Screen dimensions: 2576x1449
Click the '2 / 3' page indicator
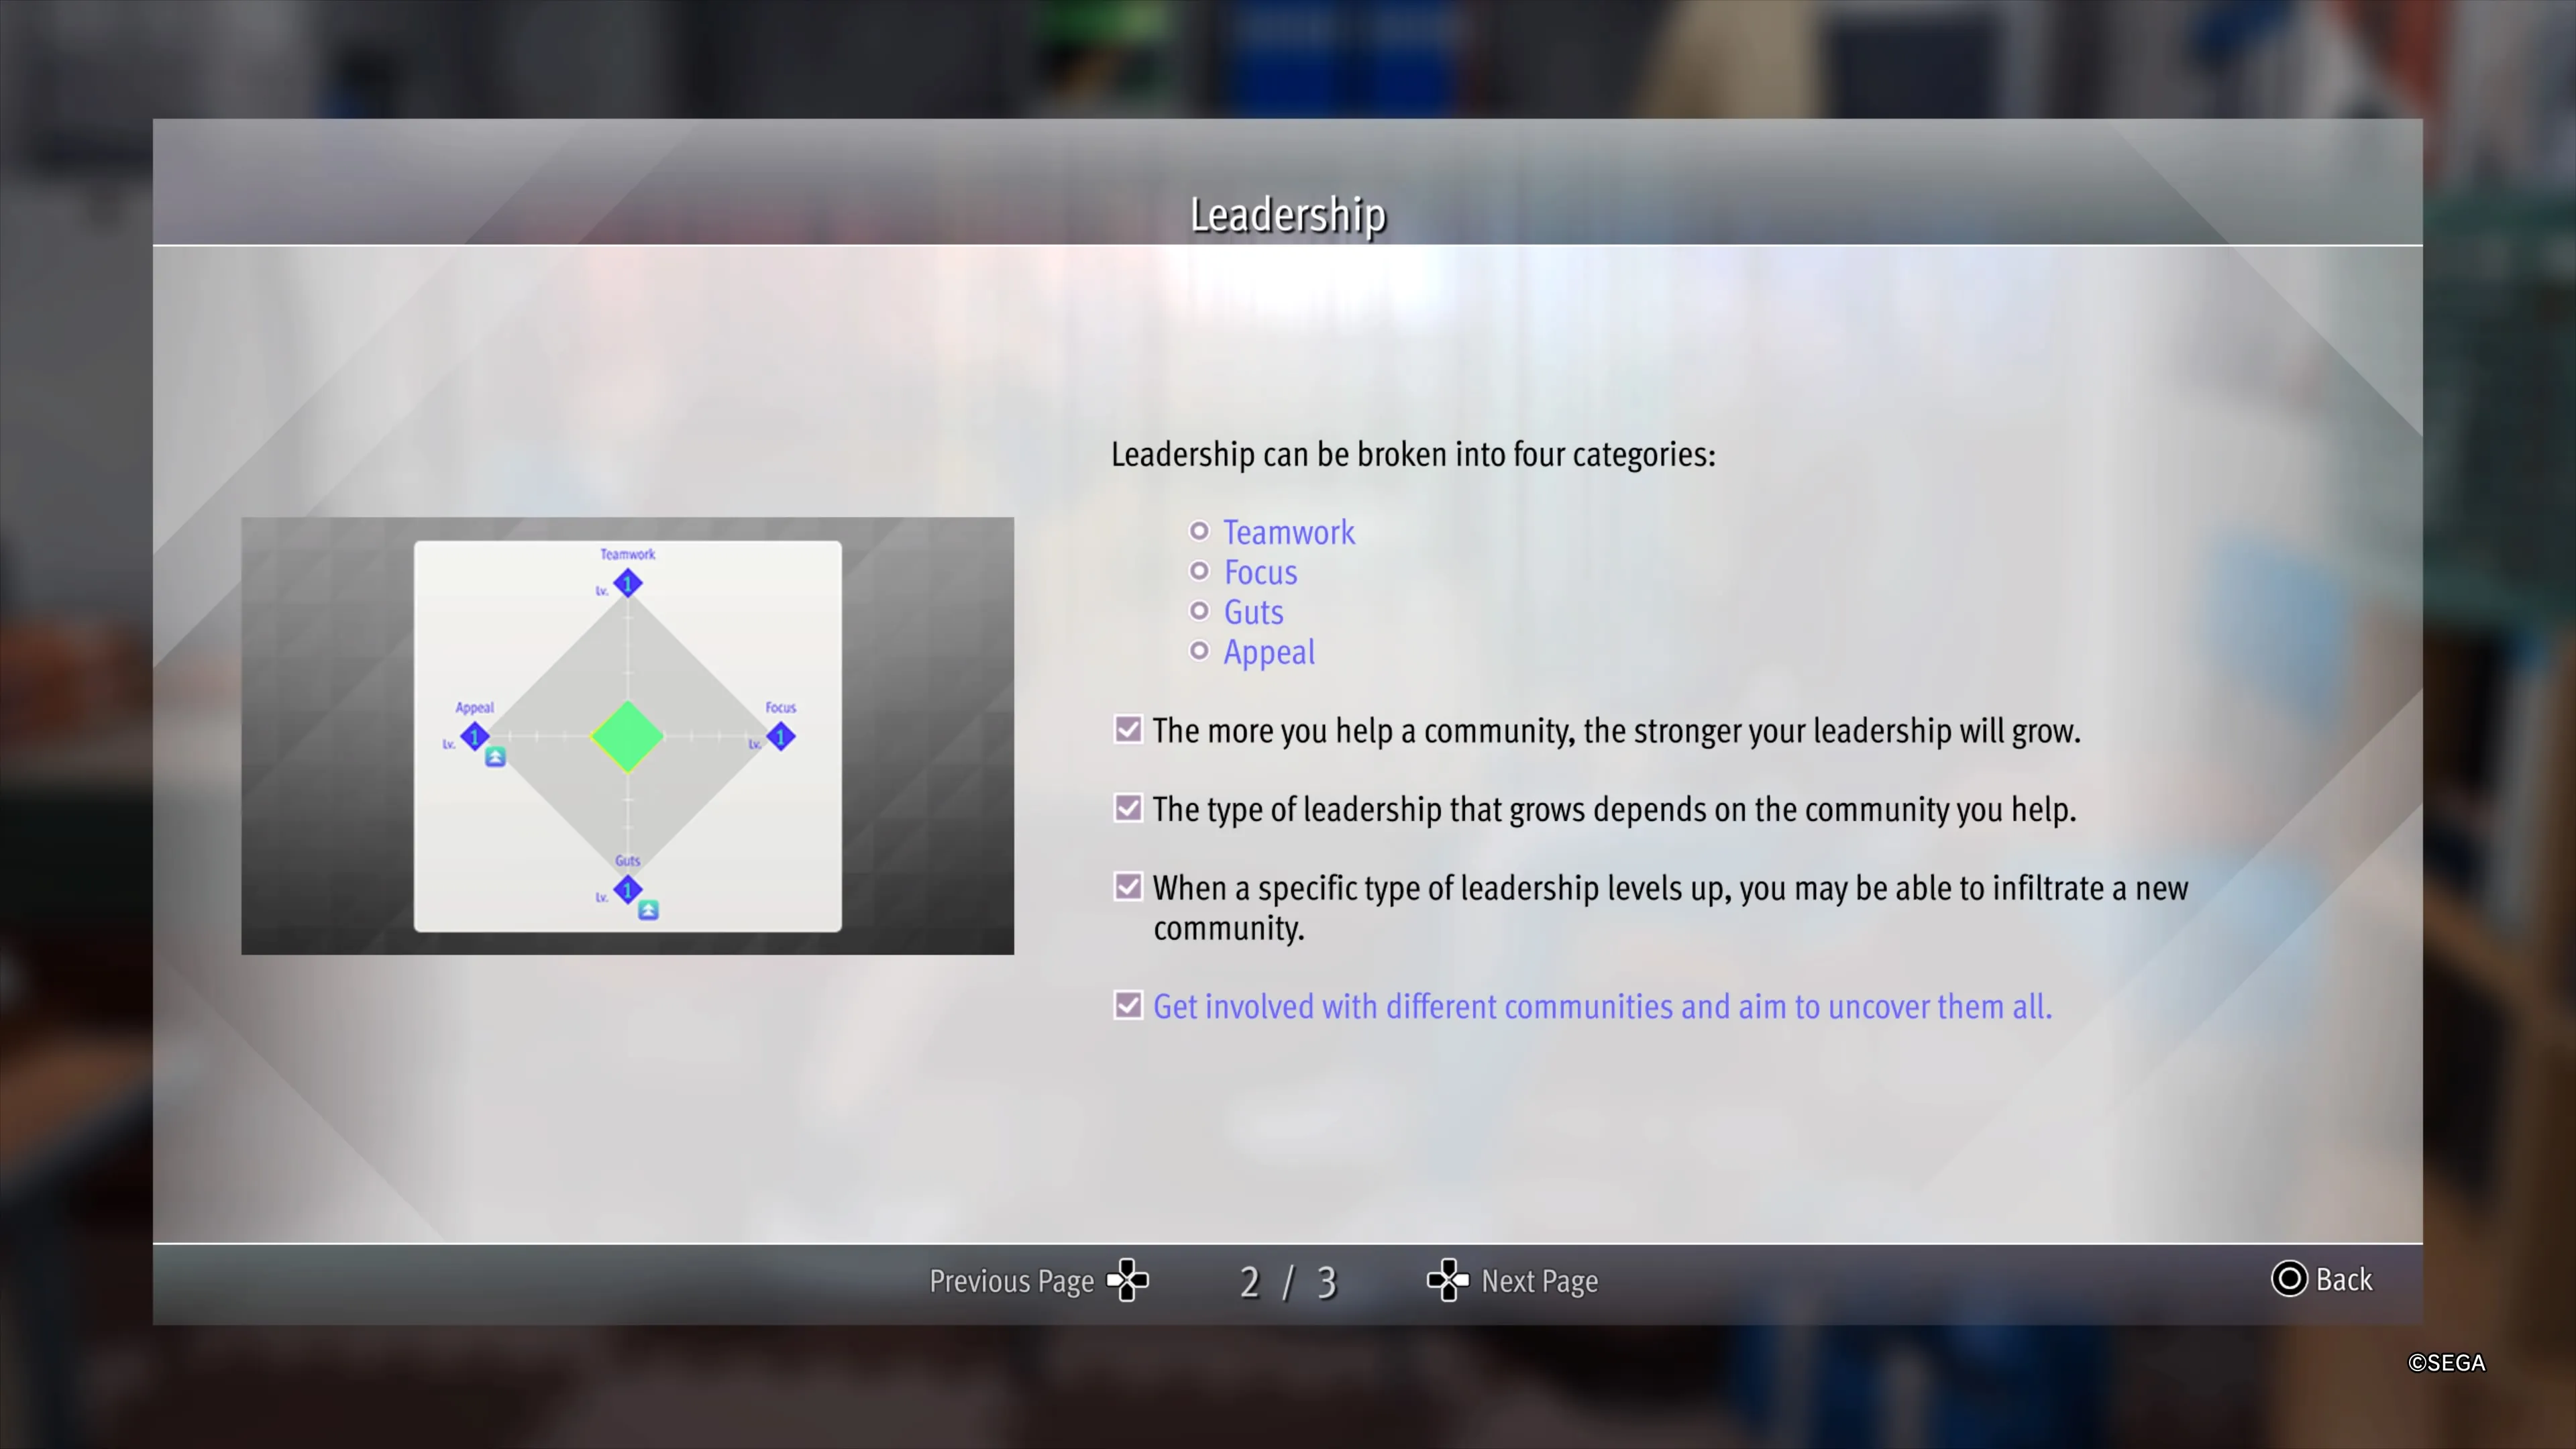click(x=1288, y=1282)
